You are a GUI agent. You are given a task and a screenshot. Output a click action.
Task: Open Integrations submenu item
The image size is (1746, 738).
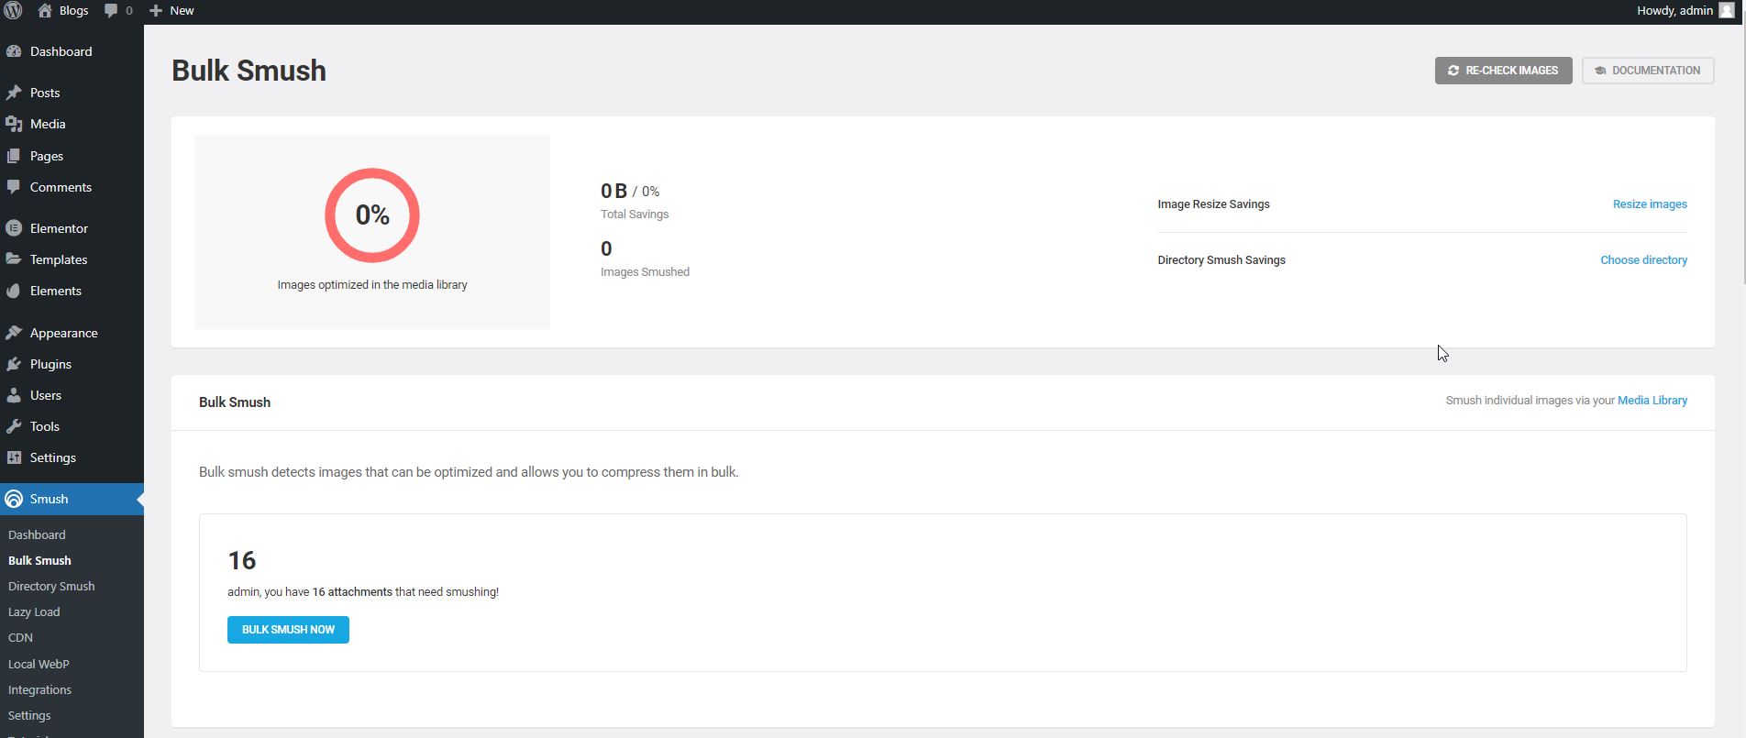(39, 689)
